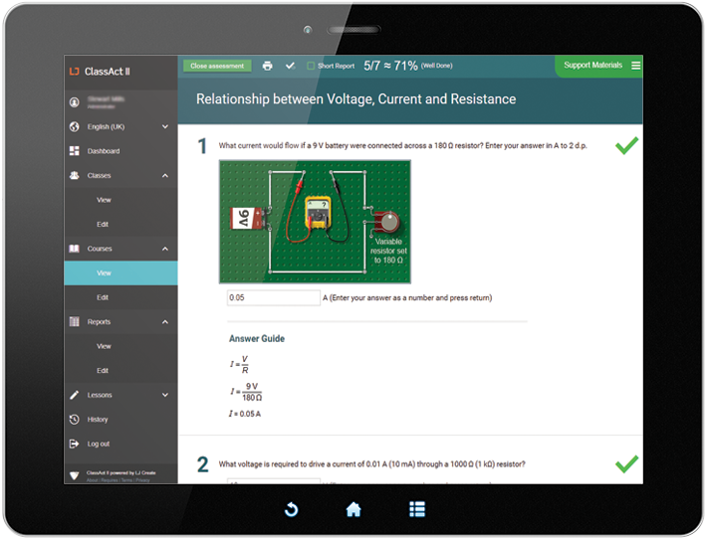Open the Support Materials panel
Viewport: 707px width, 539px height.
(592, 66)
